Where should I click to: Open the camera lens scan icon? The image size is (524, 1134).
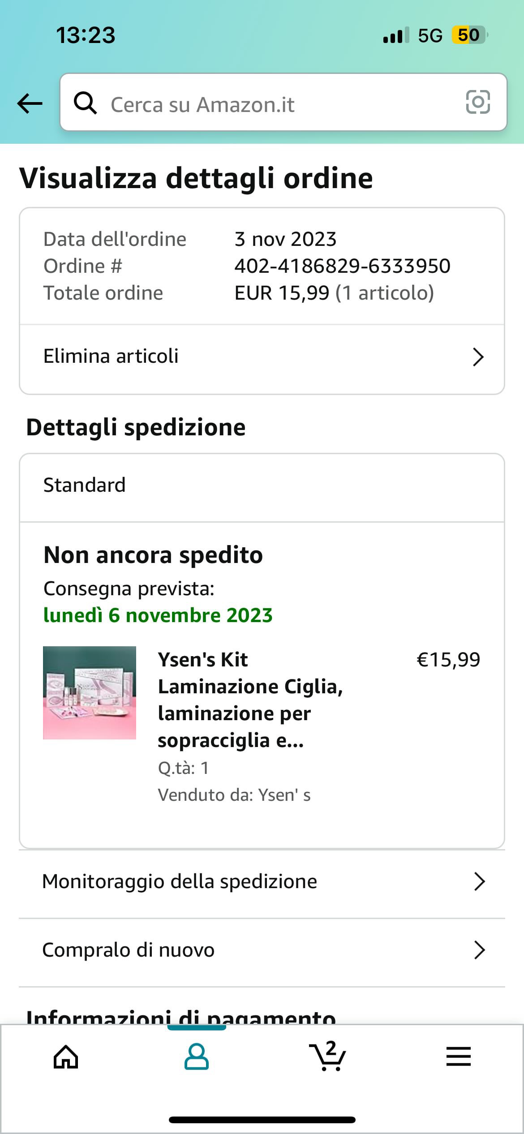point(478,103)
